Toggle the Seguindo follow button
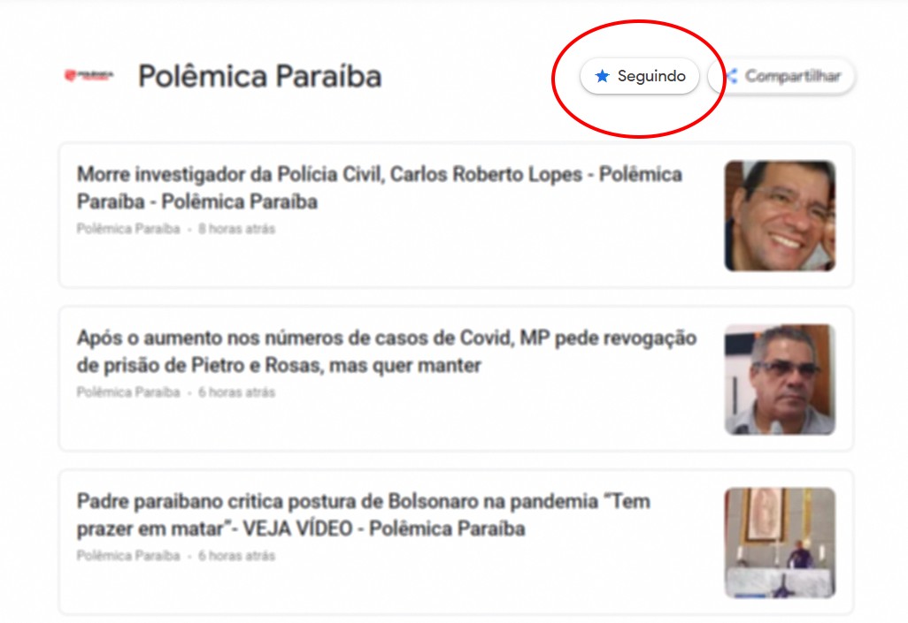The width and height of the screenshot is (908, 623). pyautogui.click(x=640, y=76)
